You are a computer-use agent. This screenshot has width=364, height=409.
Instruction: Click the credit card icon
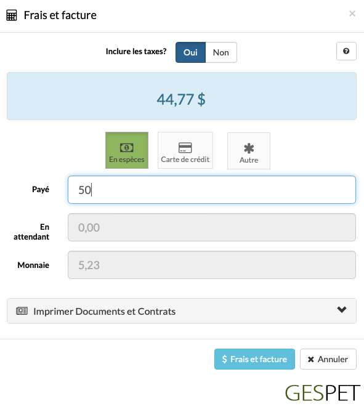[185, 148]
